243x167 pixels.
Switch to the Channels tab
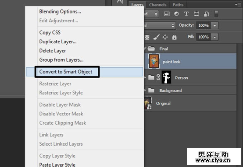[x=157, y=5]
